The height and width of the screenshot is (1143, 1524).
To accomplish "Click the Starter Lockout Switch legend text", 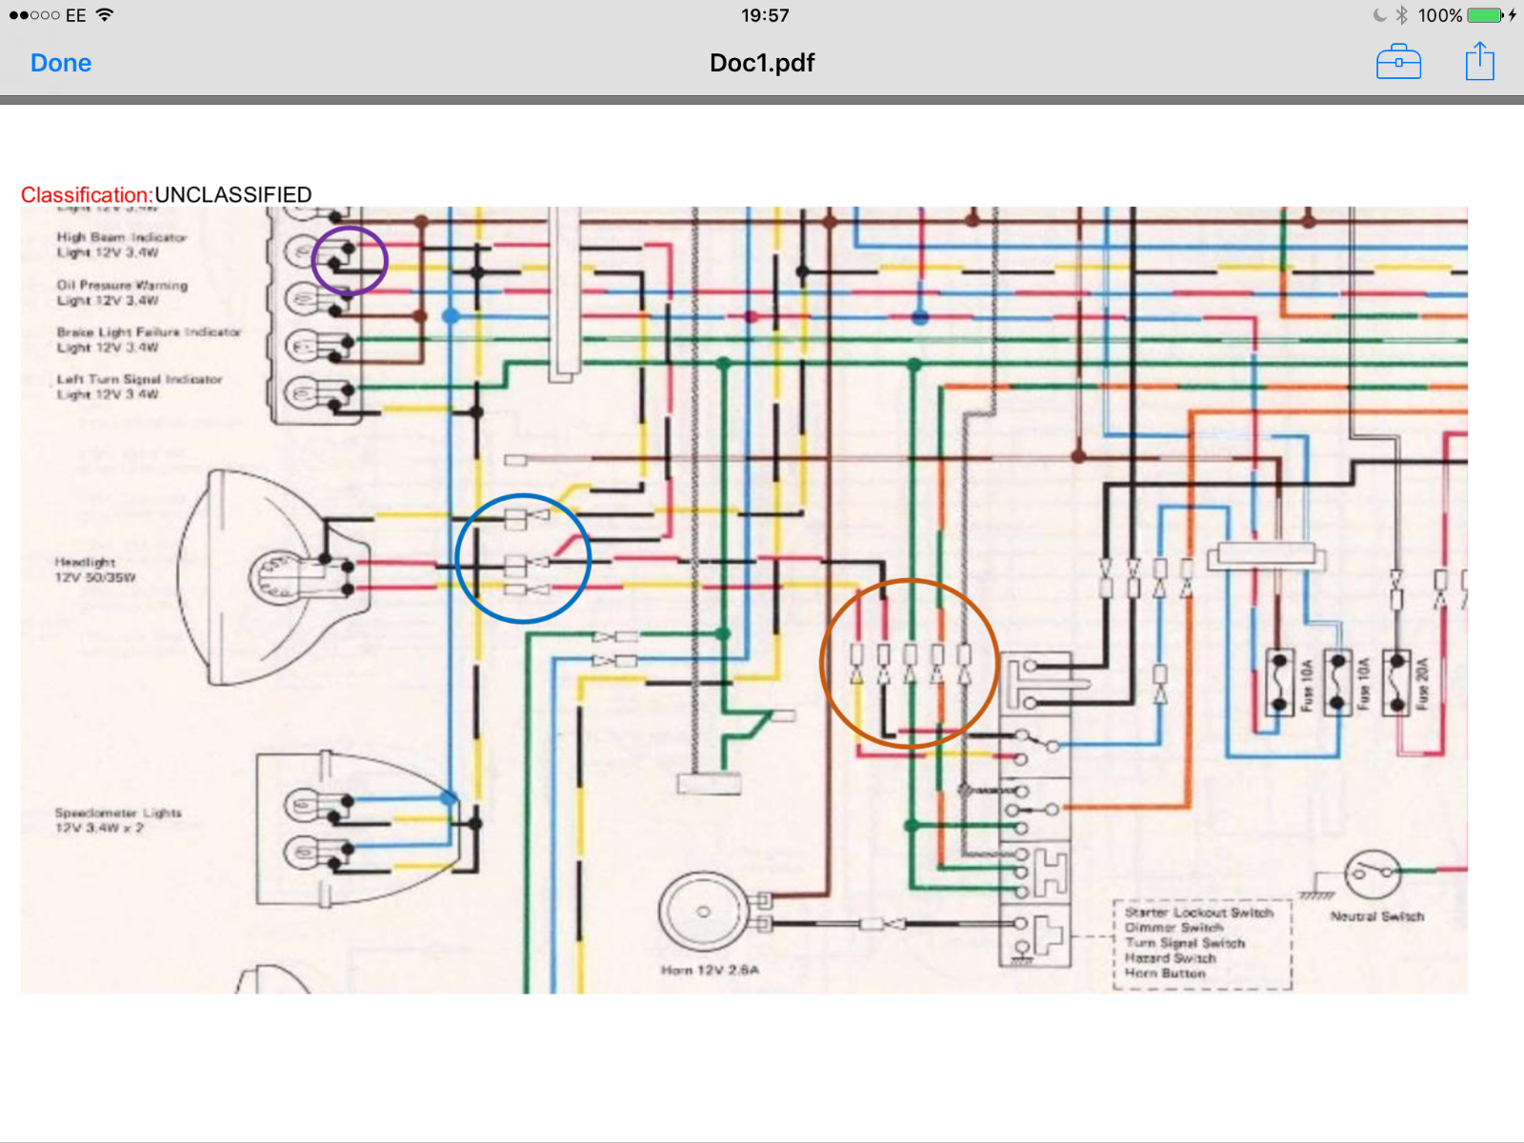I will click(1198, 912).
